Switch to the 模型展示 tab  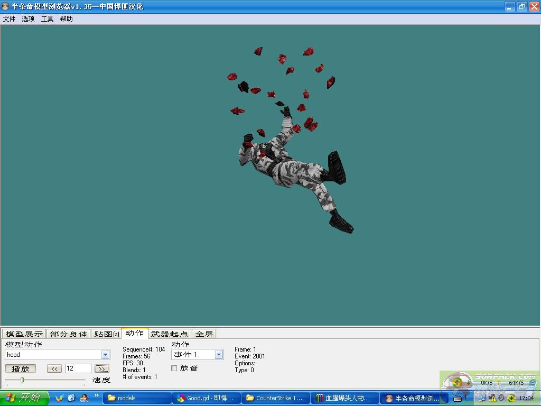(x=24, y=334)
